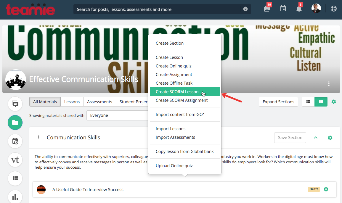The height and width of the screenshot is (203, 342).
Task: Open the posts chat sidebar icon
Action: 15,104
